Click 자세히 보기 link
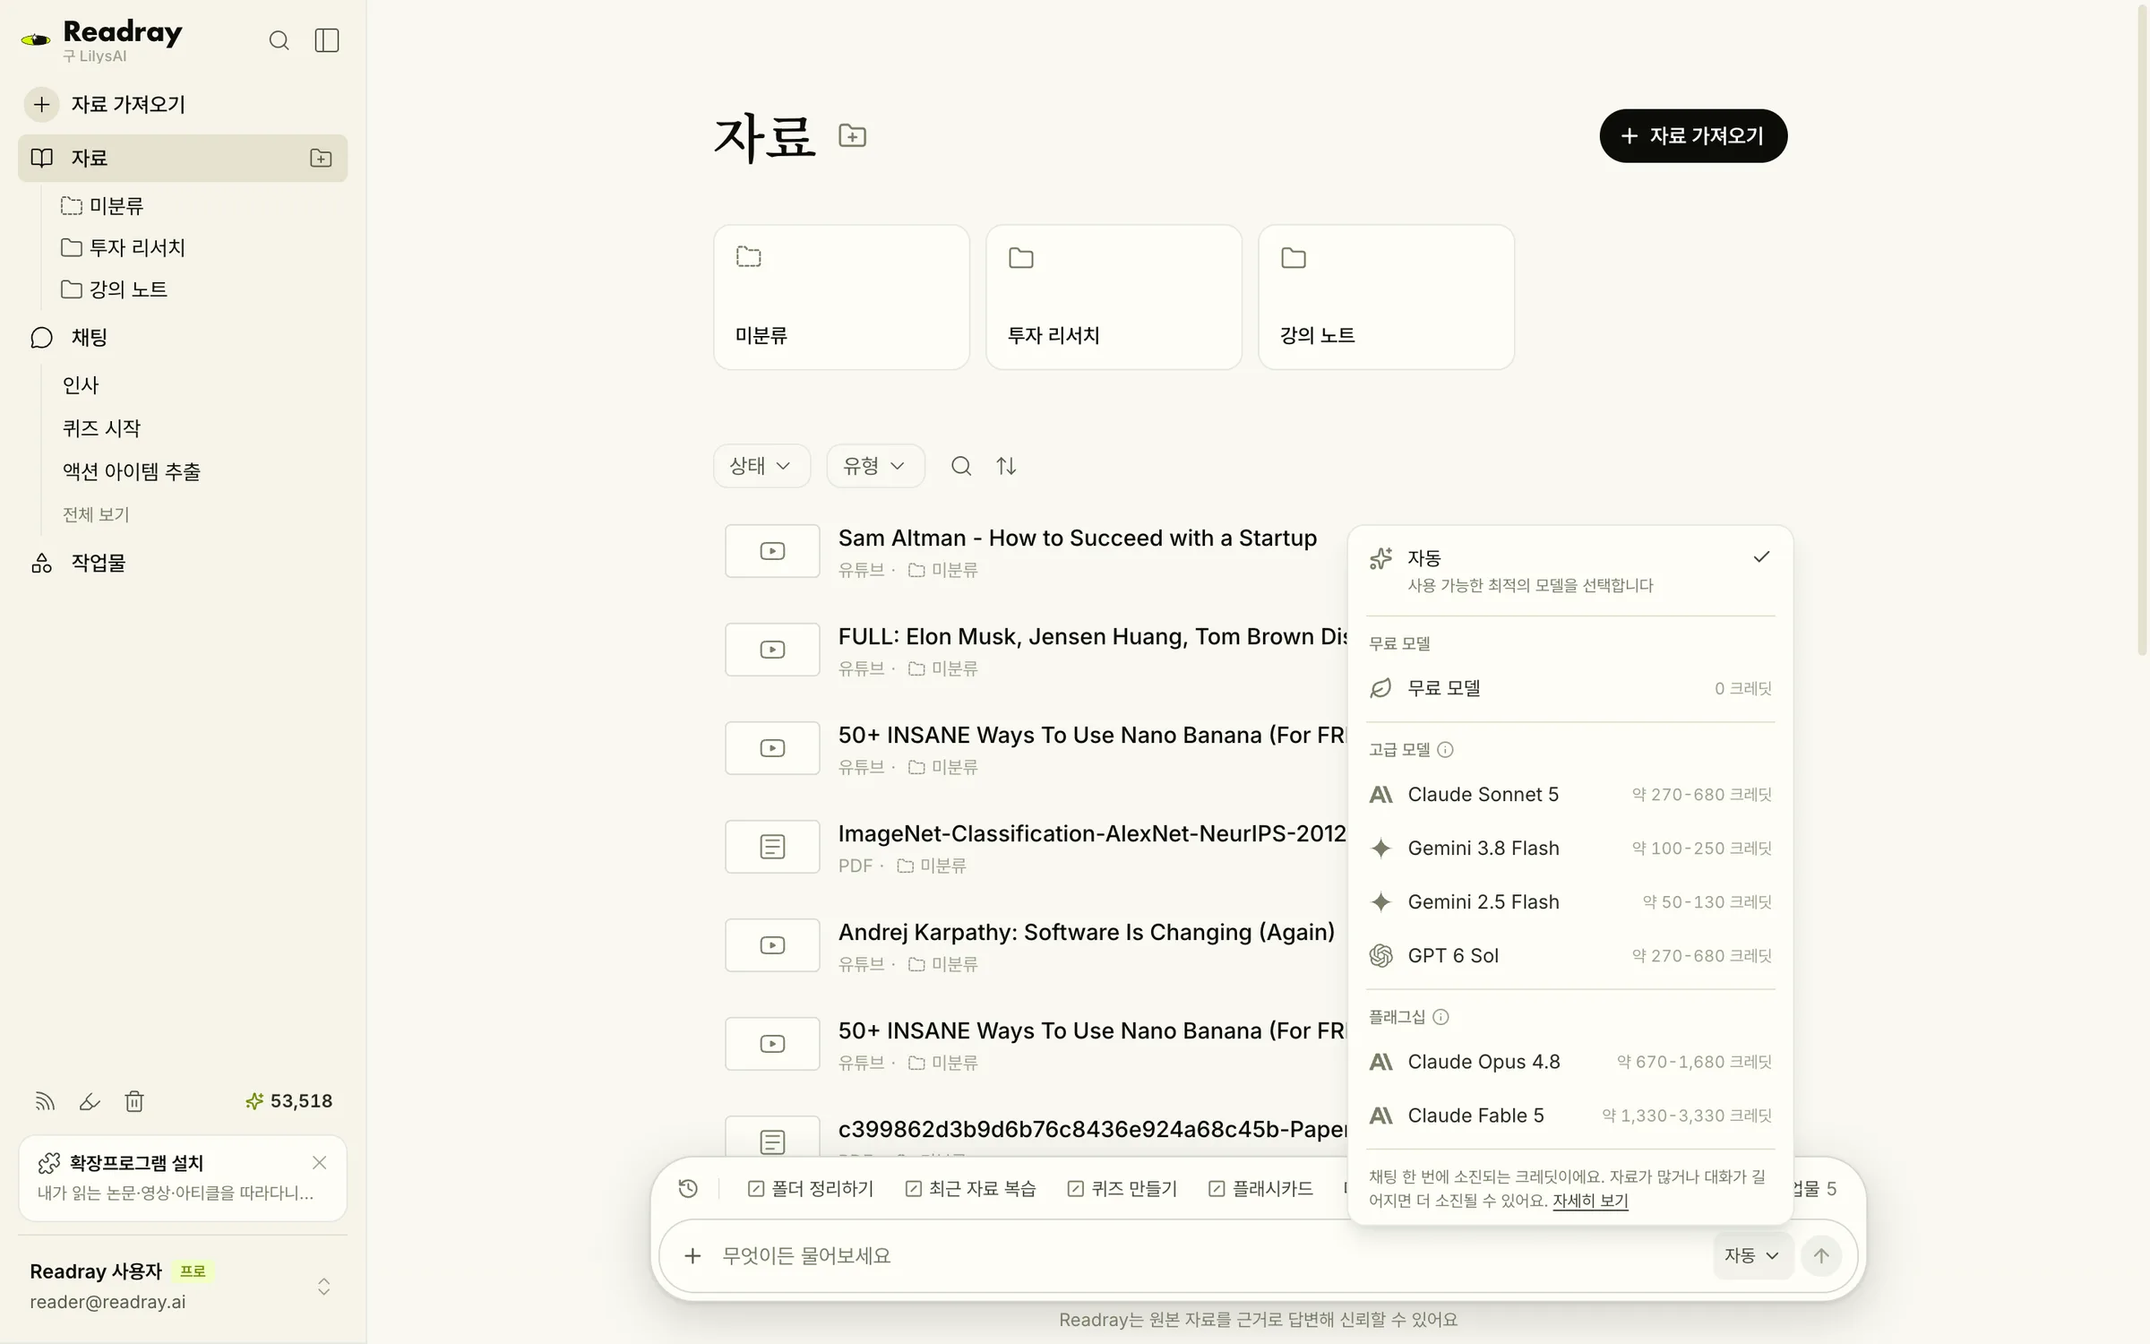The height and width of the screenshot is (1344, 2150). tap(1590, 1201)
